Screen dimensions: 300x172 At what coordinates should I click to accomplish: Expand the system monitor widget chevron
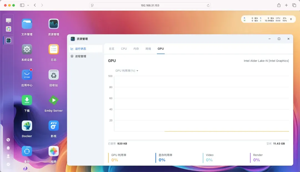point(291,19)
